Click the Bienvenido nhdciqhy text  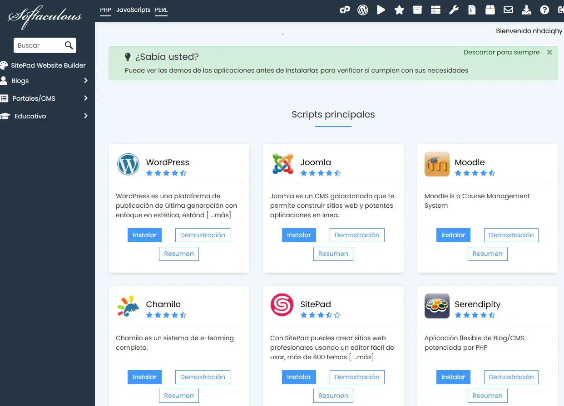pyautogui.click(x=529, y=31)
